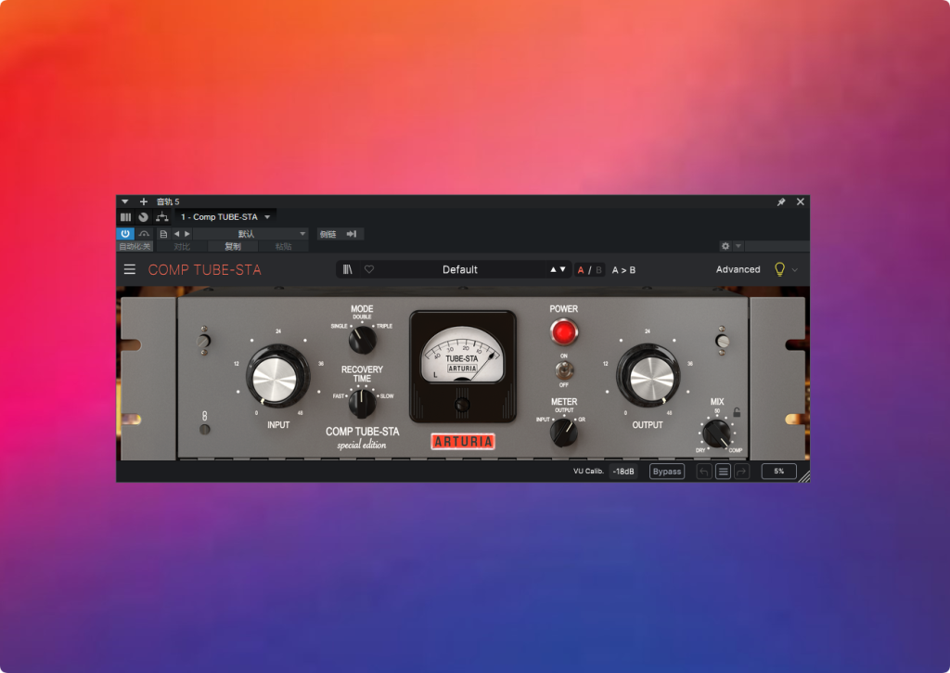Click the 5% CPU meter box
This screenshot has width=950, height=673.
click(x=779, y=472)
